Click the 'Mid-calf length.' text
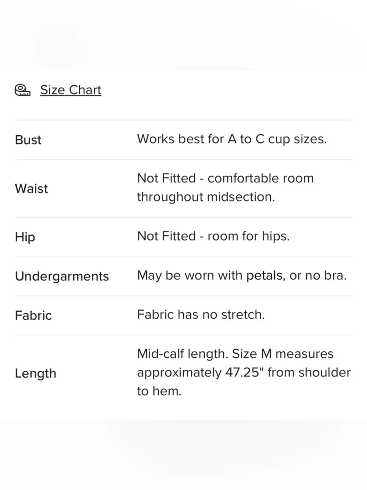Image resolution: width=367 pixels, height=490 pixels. coord(183,354)
